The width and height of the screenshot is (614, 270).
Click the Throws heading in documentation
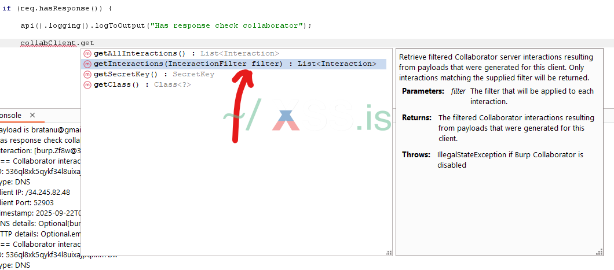416,155
